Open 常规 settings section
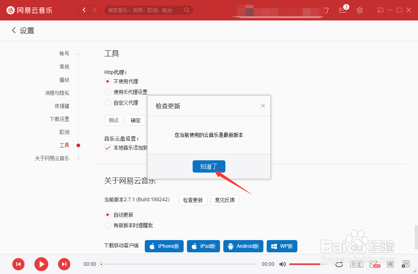Screen dimensions: 418x274 (x=64, y=67)
